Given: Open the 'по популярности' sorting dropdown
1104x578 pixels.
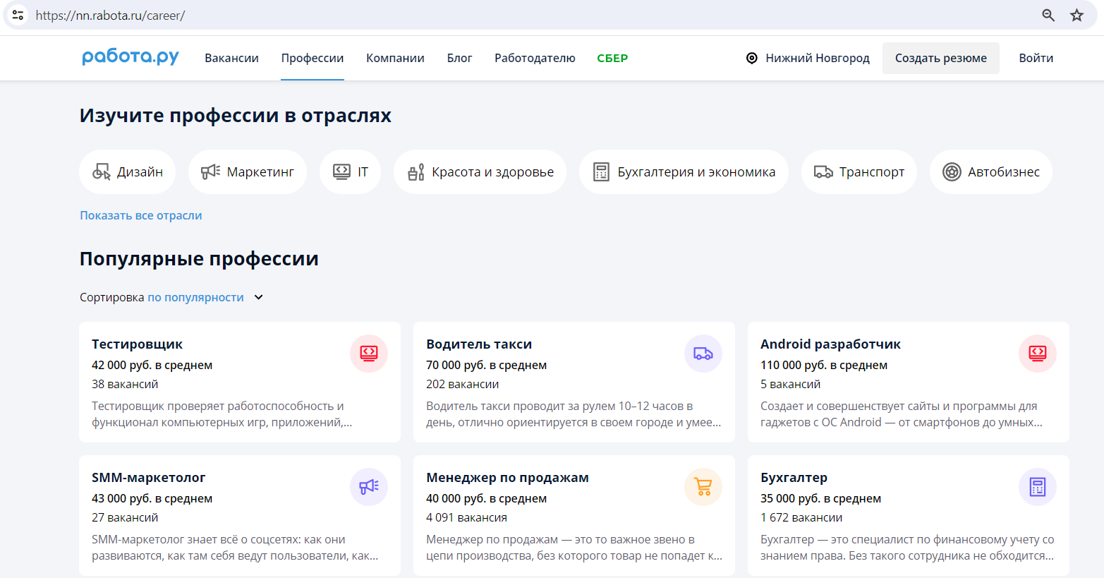Looking at the screenshot, I should coord(195,297).
